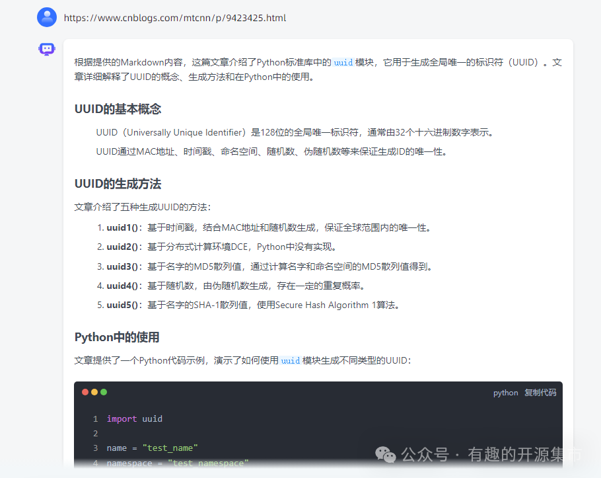Select the Python中的使用 heading
601x478 pixels.
[116, 337]
